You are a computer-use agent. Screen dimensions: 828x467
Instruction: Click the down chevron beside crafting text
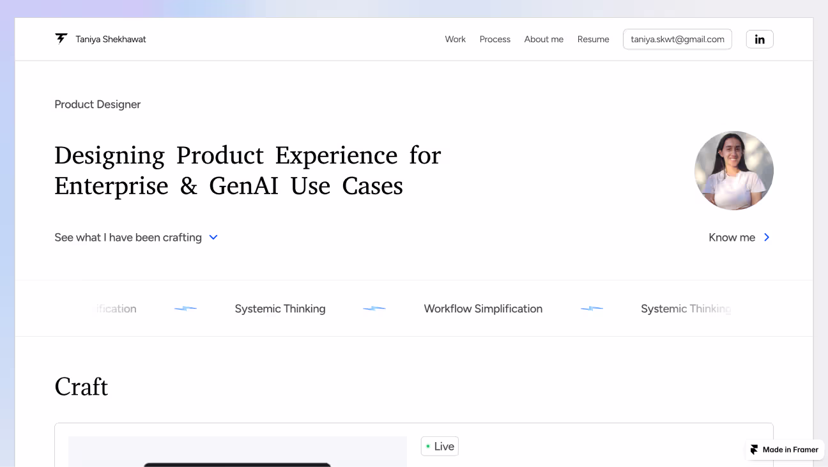point(213,238)
